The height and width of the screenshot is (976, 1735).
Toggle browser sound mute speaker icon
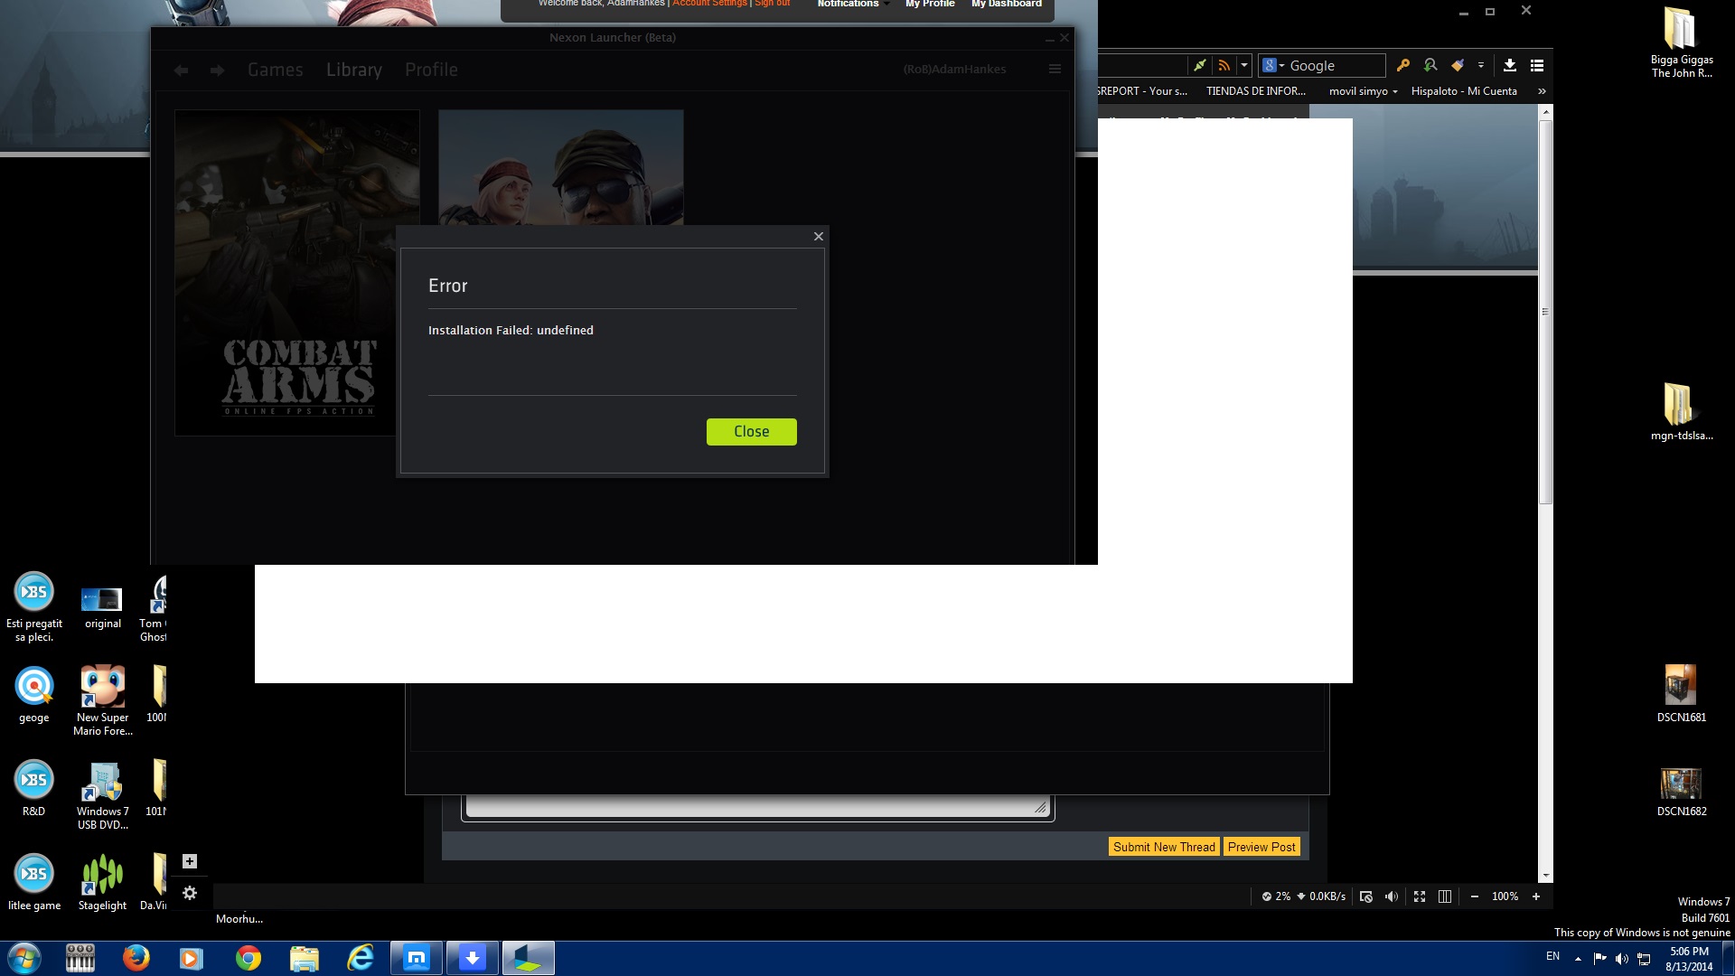click(1392, 896)
